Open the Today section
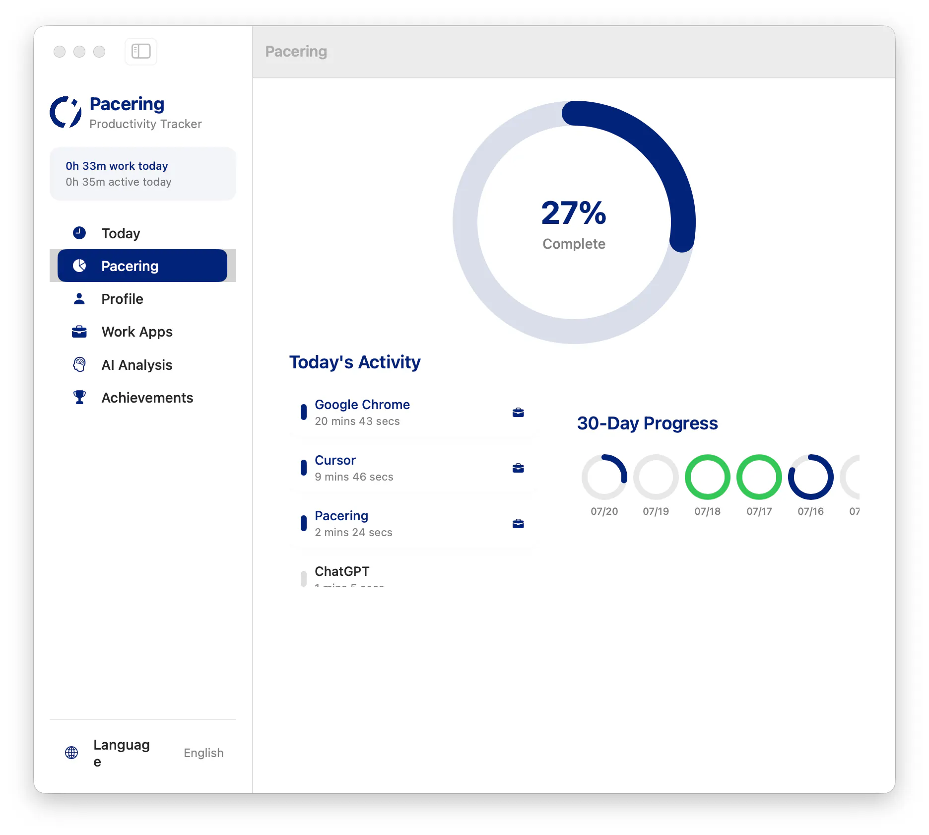This screenshot has height=835, width=929. pyautogui.click(x=142, y=233)
